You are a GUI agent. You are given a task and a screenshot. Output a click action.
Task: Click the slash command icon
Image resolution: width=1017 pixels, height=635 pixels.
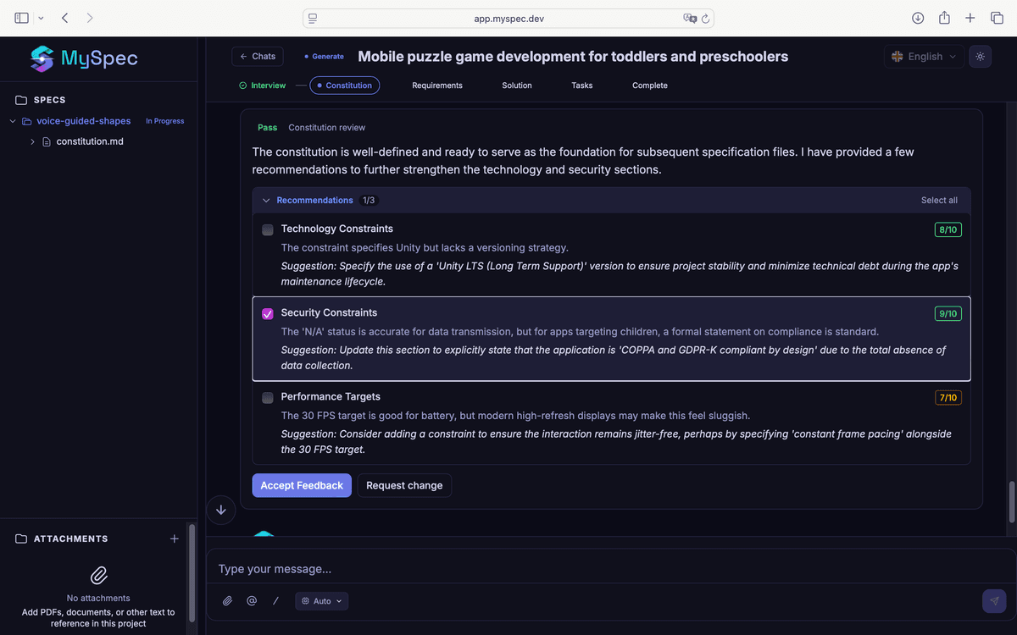coord(275,601)
